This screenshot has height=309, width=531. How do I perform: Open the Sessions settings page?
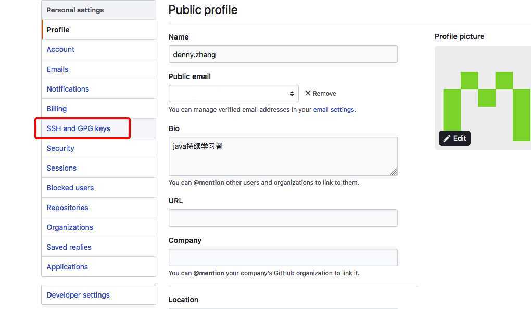click(x=61, y=168)
